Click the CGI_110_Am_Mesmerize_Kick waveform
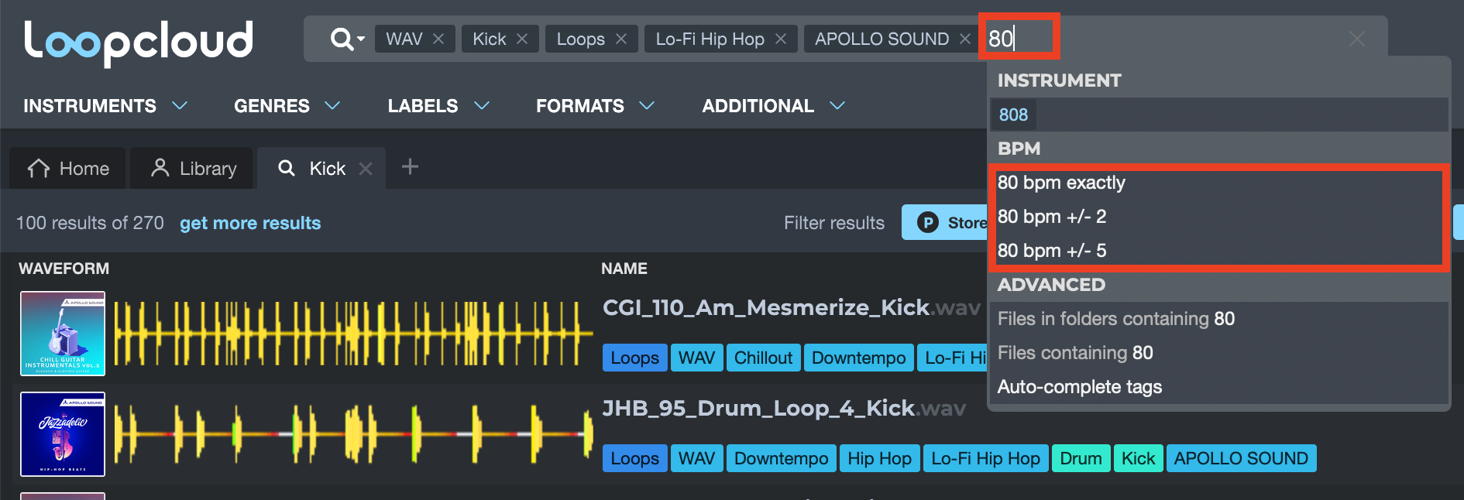This screenshot has width=1464, height=500. (x=353, y=334)
